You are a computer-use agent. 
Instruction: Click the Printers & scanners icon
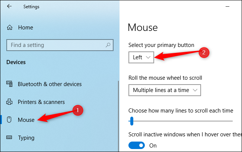click(x=10, y=102)
